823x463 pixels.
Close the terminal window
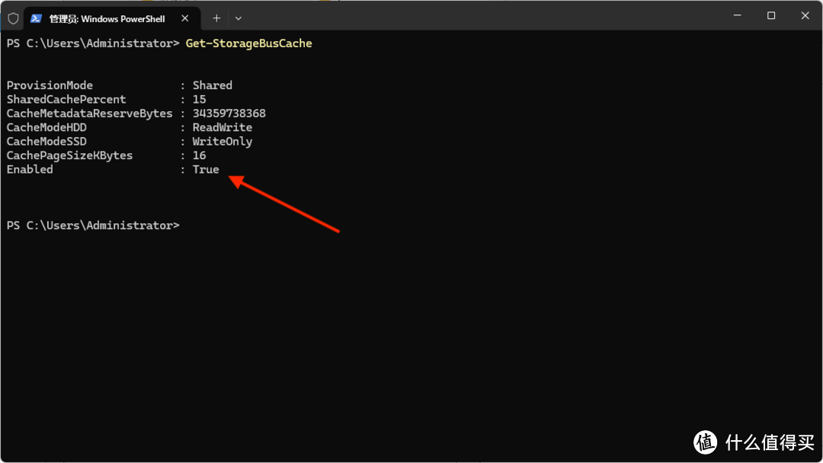point(805,16)
